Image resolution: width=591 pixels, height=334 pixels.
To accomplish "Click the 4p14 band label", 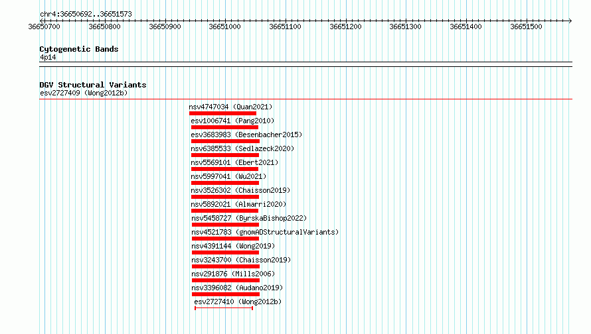I will point(48,57).
